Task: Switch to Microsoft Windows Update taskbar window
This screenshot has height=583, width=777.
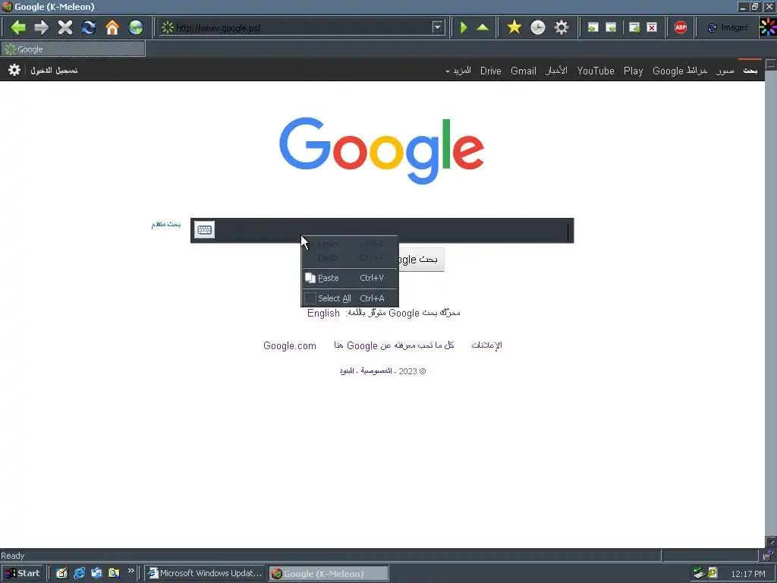Action: [205, 573]
